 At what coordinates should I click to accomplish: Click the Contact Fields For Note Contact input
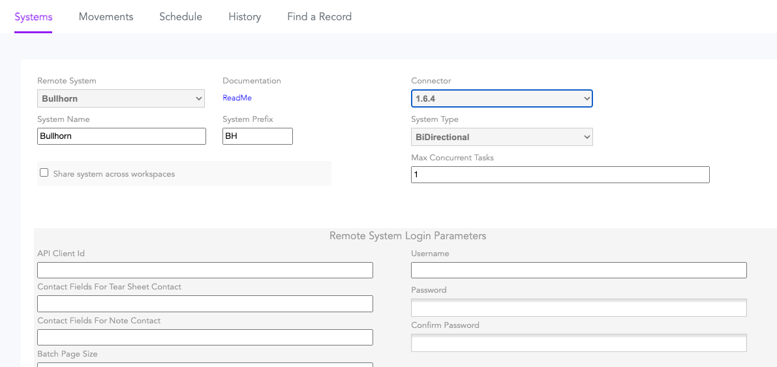click(x=205, y=337)
